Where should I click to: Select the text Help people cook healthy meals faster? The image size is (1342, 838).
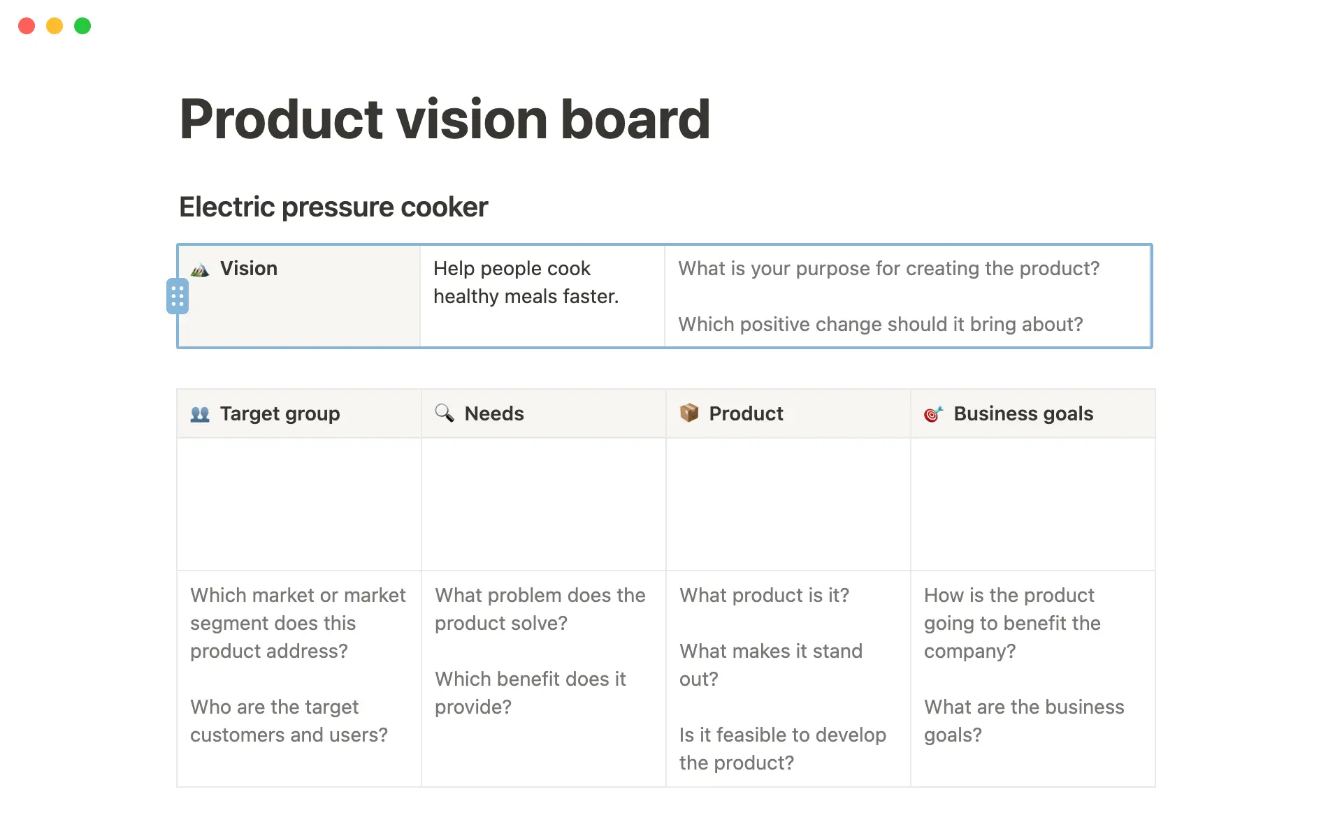[526, 282]
